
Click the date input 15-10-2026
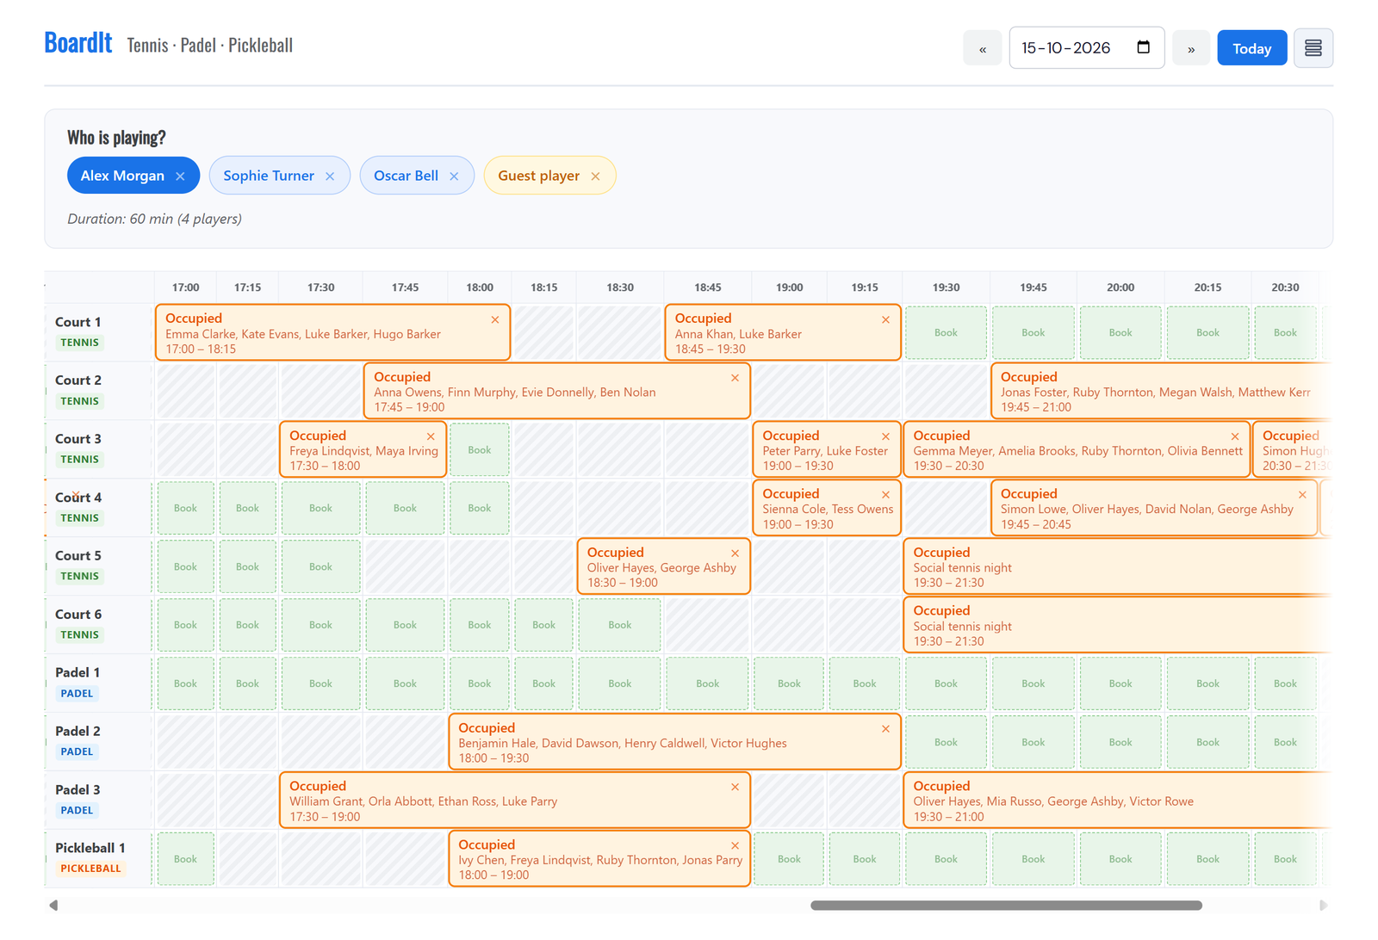[x=1086, y=48]
